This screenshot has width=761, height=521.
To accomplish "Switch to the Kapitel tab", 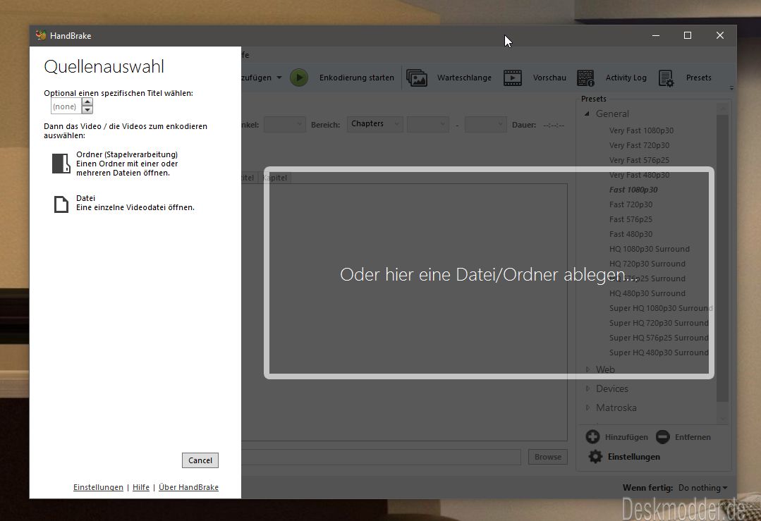I will pos(274,178).
